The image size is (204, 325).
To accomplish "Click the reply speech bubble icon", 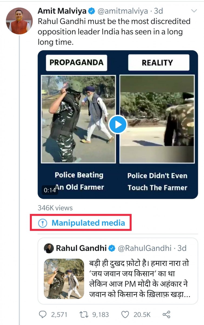I will pyautogui.click(x=43, y=314).
